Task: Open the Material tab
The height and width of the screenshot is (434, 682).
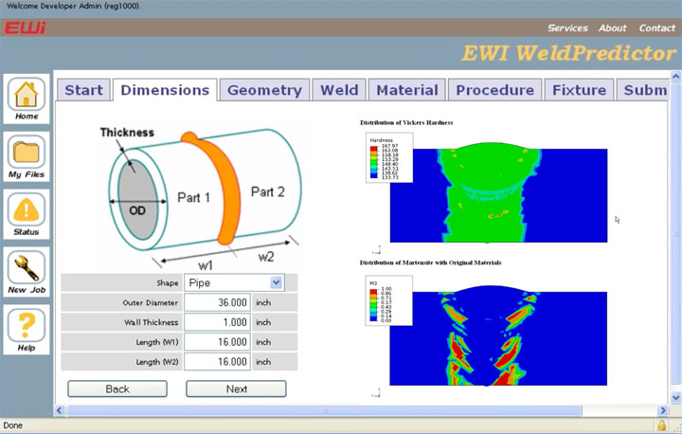Action: point(407,90)
